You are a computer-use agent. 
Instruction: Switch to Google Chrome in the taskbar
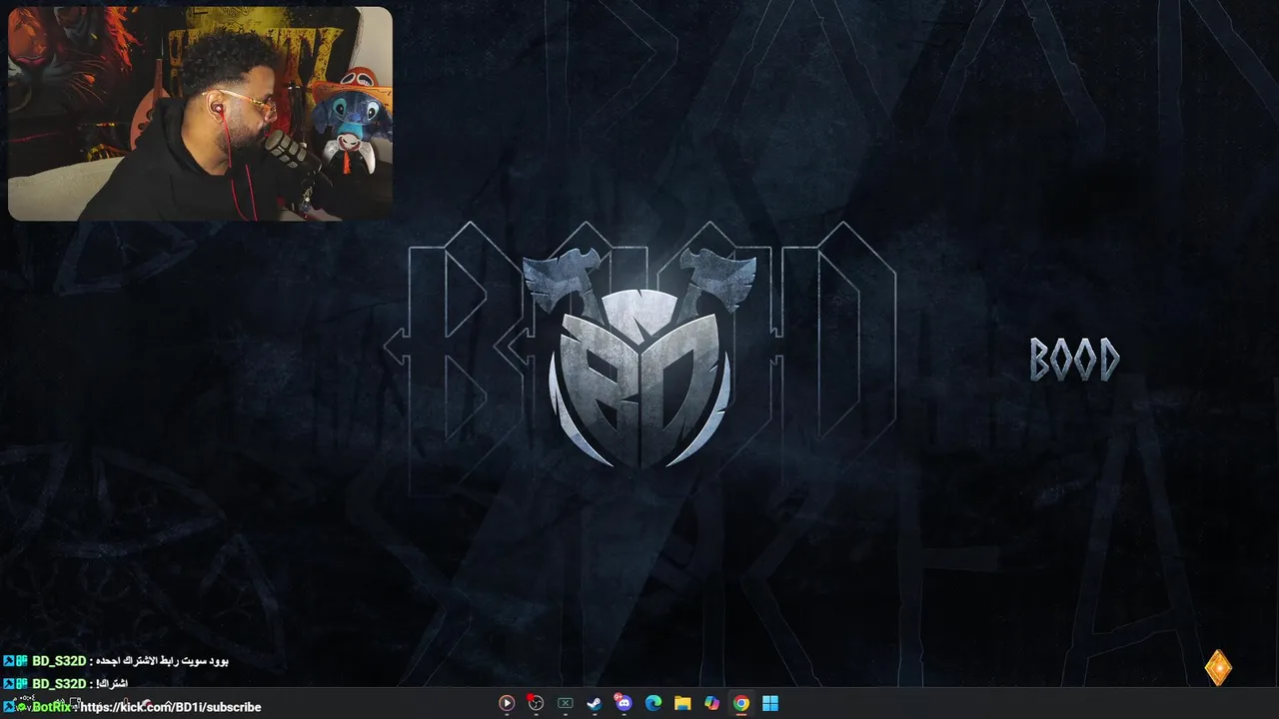740,703
